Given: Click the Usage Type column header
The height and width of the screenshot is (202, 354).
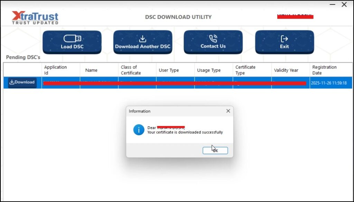Looking at the screenshot, I should 208,70.
